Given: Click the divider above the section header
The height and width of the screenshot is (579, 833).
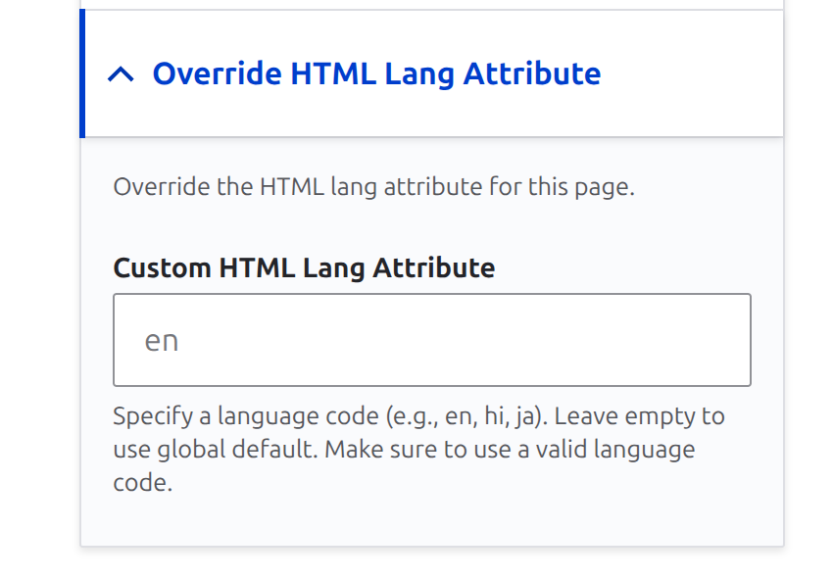Looking at the screenshot, I should point(431,11).
